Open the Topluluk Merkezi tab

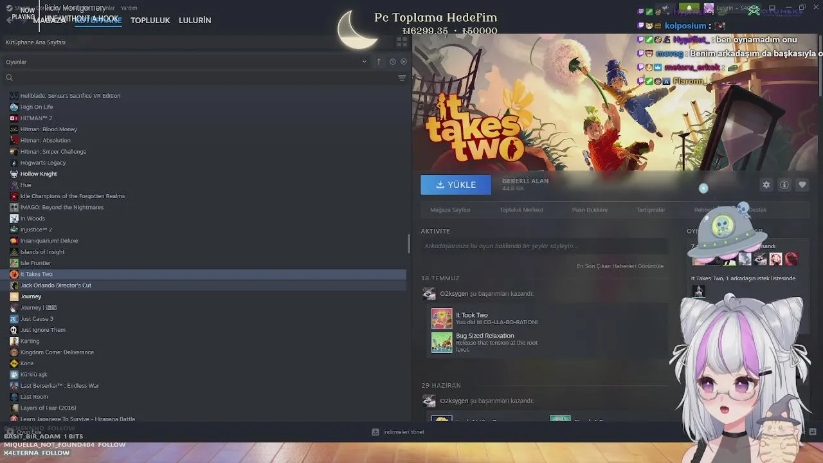[521, 210]
